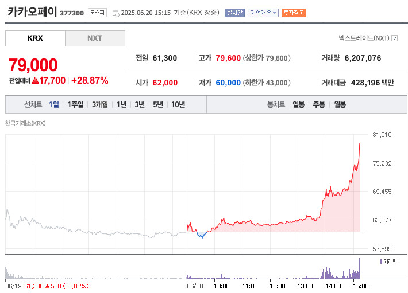Select the 3년 chart period
The image size is (408, 293).
tap(140, 104)
